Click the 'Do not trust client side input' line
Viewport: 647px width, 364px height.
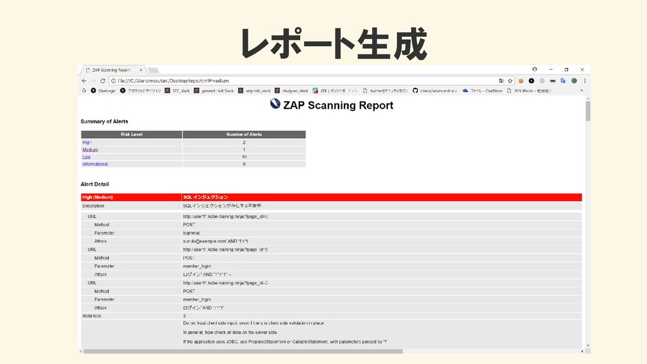tap(254, 323)
